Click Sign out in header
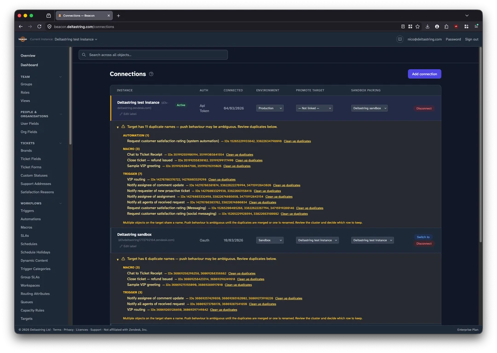Viewport: 497px width, 353px height. pyautogui.click(x=471, y=39)
